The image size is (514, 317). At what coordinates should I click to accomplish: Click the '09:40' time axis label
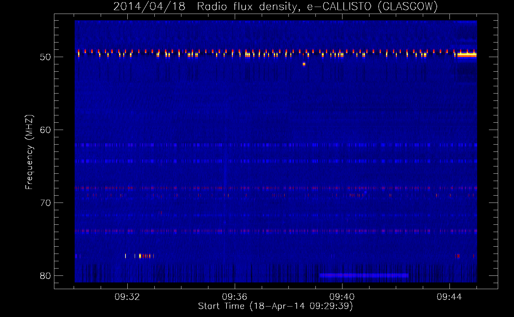pos(342,297)
